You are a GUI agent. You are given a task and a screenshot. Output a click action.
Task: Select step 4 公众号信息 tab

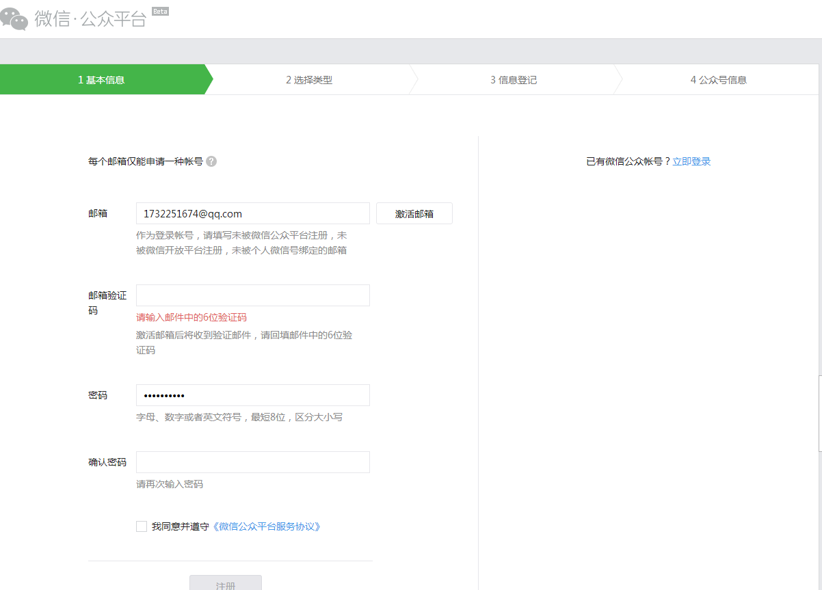(718, 79)
